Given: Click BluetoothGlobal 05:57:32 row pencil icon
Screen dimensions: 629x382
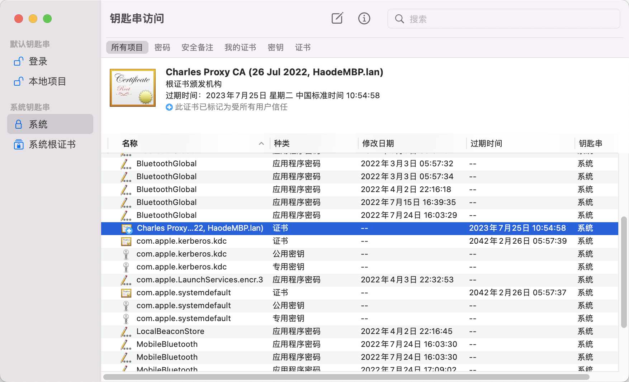Looking at the screenshot, I should point(126,164).
